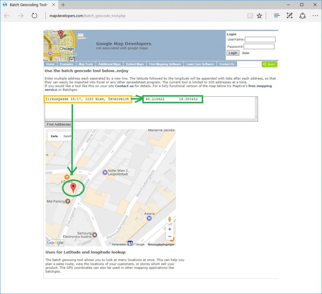Zoom in using the map plus icon
The image size is (322, 294).
pos(170,229)
